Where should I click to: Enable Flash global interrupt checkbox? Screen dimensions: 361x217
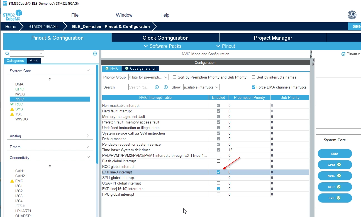(x=218, y=161)
